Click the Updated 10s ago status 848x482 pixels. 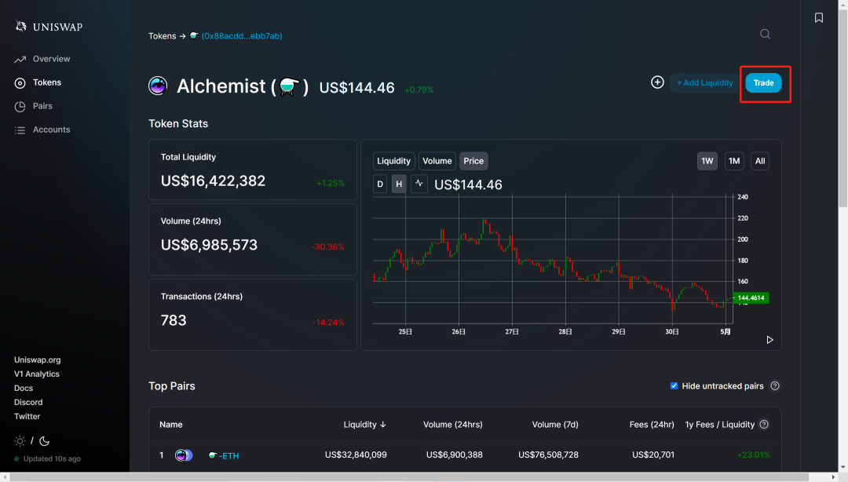(x=48, y=458)
